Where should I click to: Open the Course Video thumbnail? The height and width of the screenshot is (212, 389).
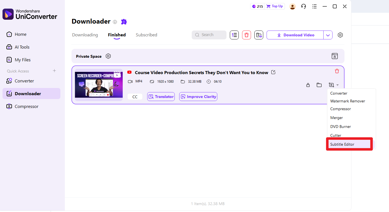pyautogui.click(x=99, y=85)
